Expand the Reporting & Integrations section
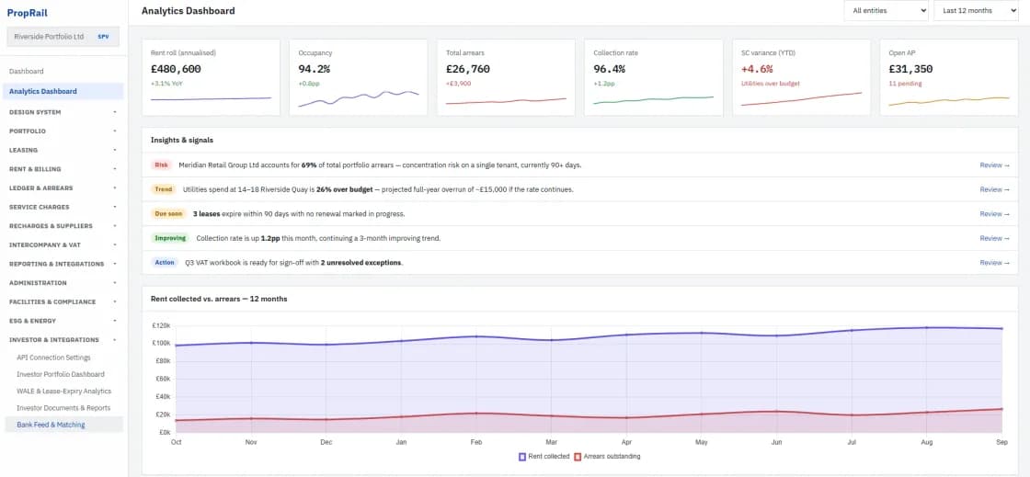The height and width of the screenshot is (477, 1030). [x=63, y=264]
